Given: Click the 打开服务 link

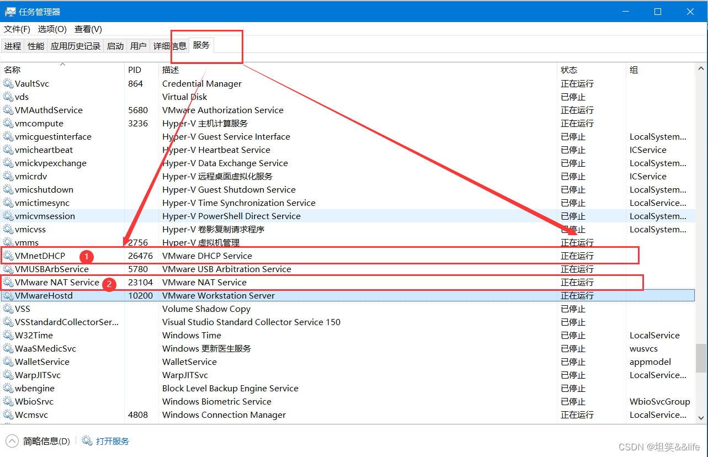Looking at the screenshot, I should [x=113, y=441].
